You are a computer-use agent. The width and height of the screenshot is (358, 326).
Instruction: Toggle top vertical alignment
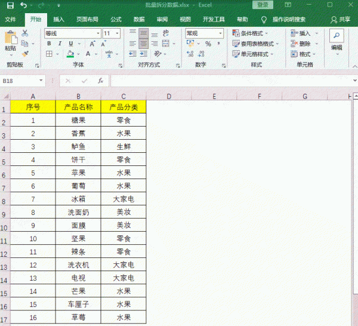(132, 32)
